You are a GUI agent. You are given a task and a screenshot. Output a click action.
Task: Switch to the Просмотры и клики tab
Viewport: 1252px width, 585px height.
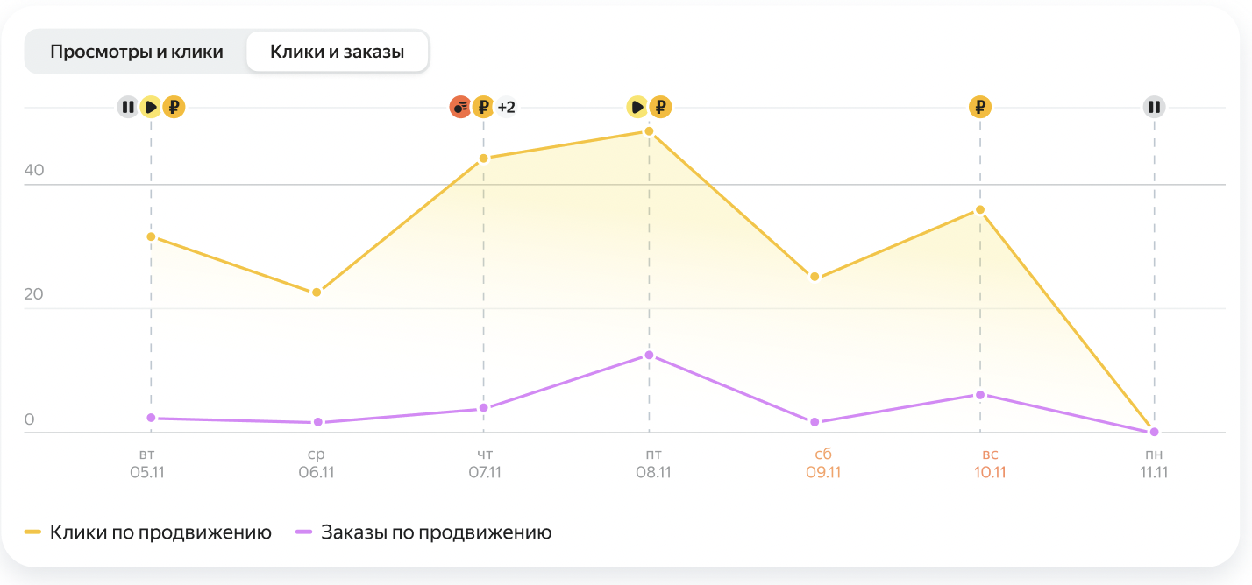(x=137, y=52)
